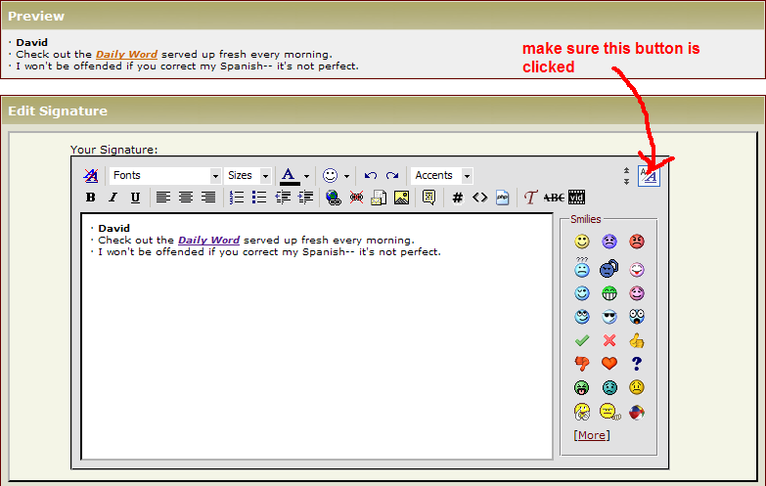Viewport: 766px width, 486px height.
Task: Click the Underline button
Action: coord(135,198)
